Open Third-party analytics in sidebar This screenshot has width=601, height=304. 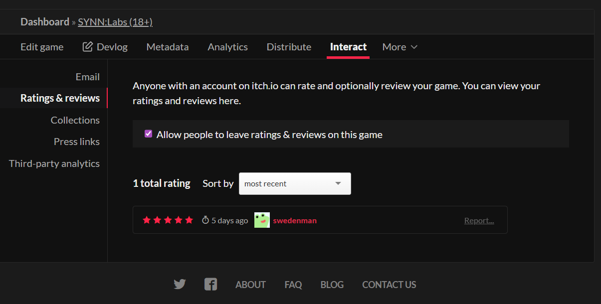(x=54, y=163)
